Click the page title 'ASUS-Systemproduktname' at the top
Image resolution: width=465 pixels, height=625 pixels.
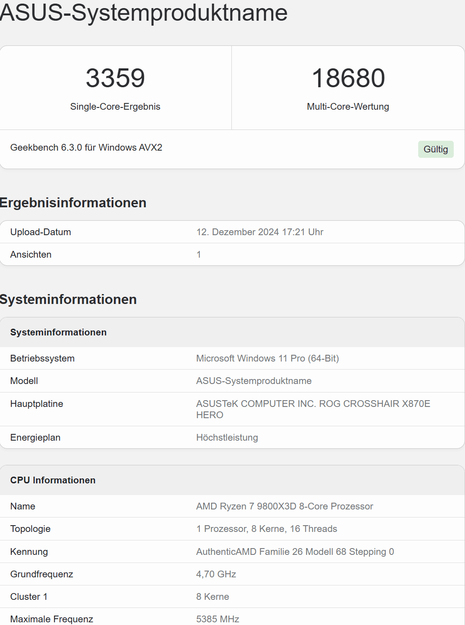pyautogui.click(x=144, y=12)
